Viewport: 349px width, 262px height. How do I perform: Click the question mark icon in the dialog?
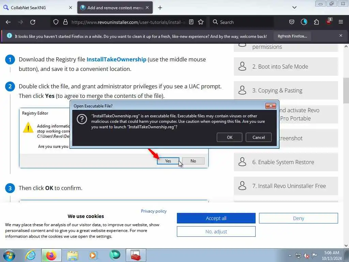tap(82, 119)
